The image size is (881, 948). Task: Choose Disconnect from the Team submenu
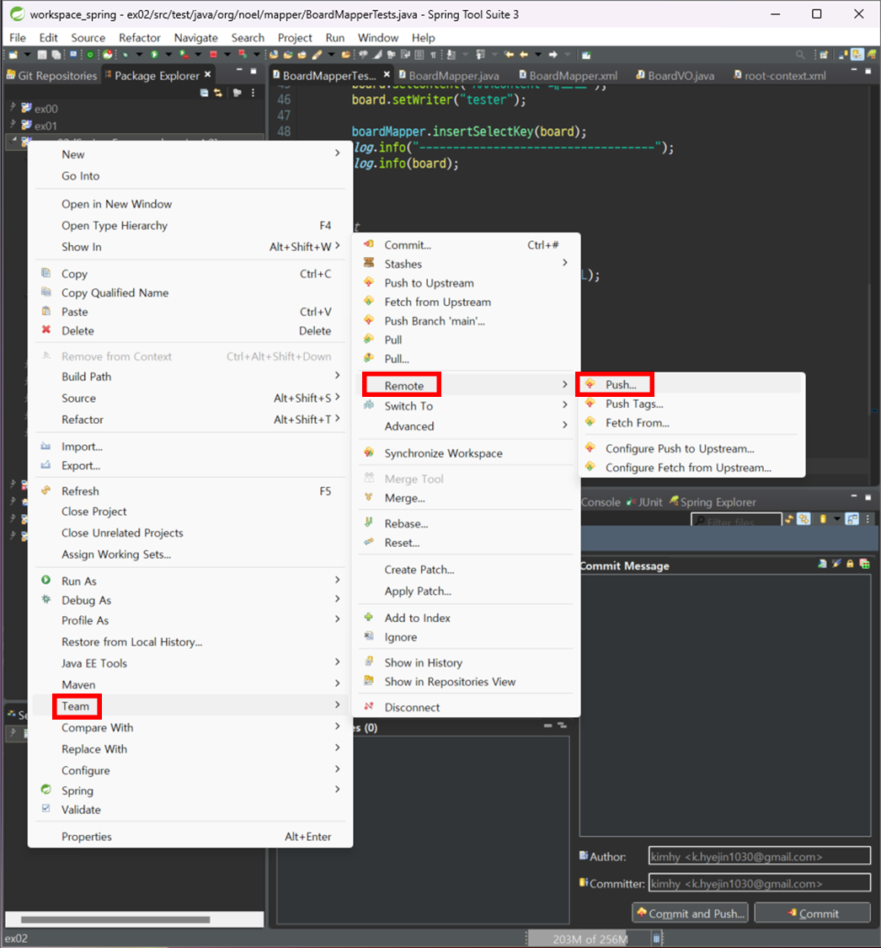point(466,707)
